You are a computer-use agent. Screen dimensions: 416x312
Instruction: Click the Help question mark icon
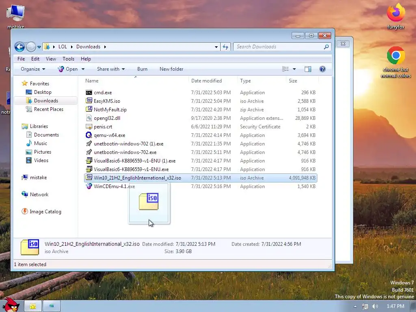pyautogui.click(x=322, y=69)
